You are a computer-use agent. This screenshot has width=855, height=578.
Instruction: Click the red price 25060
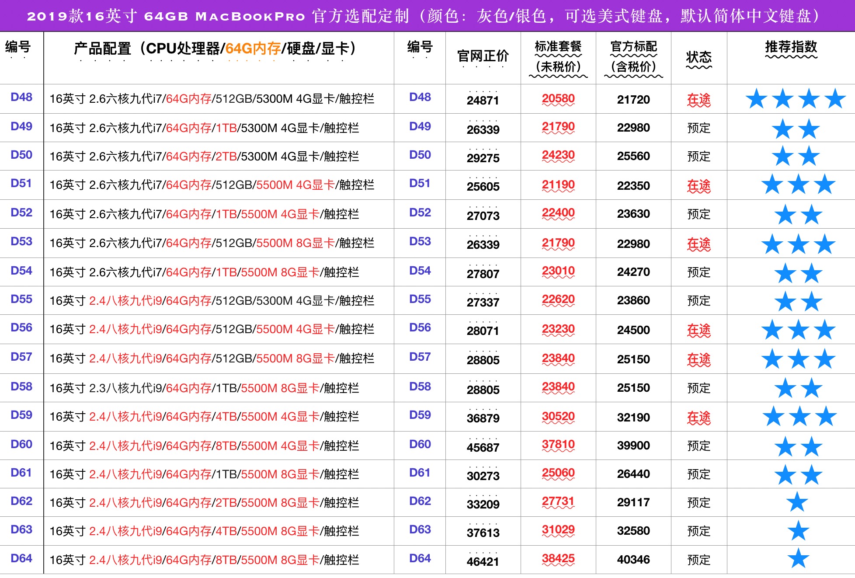click(x=558, y=473)
